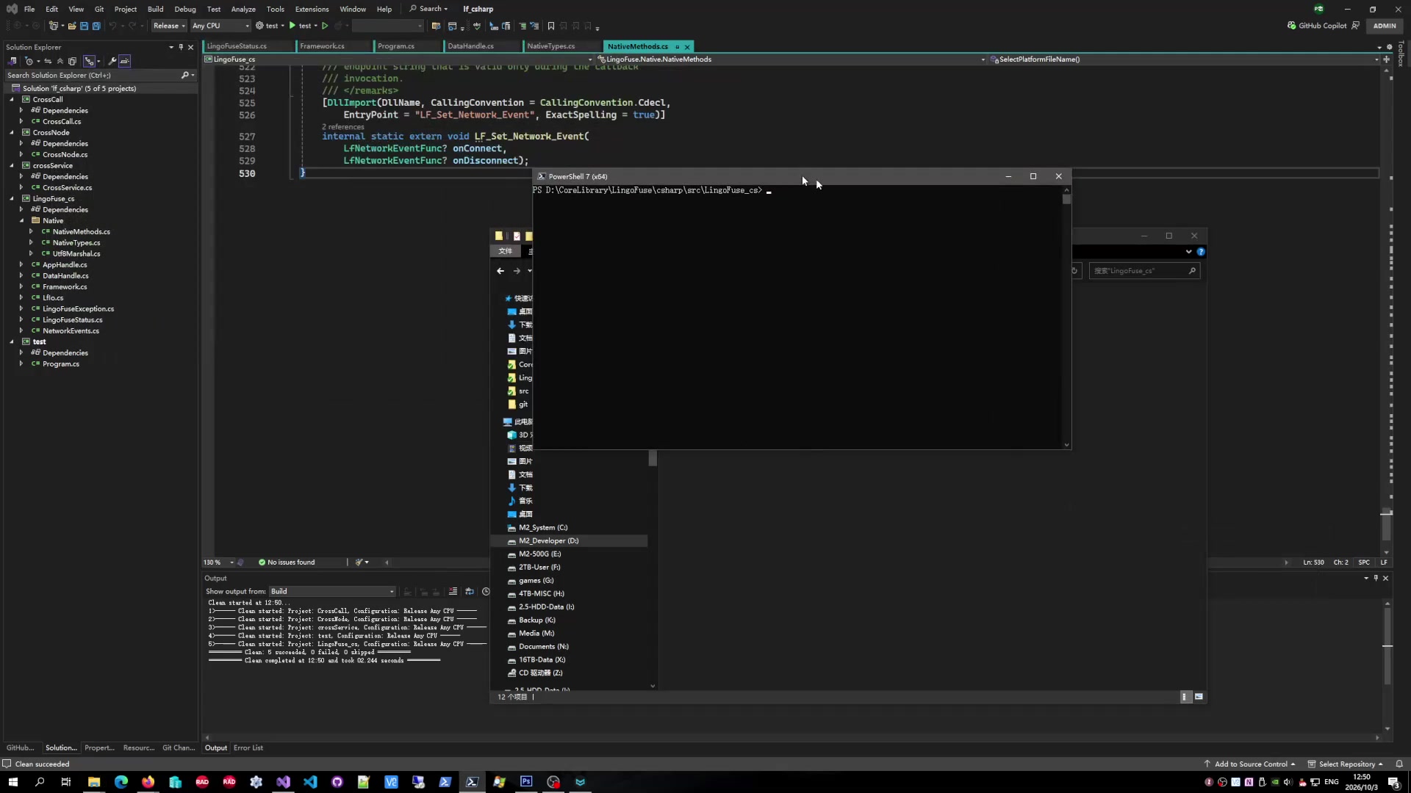Collapse the CrossCall project node

pyautogui.click(x=12, y=99)
